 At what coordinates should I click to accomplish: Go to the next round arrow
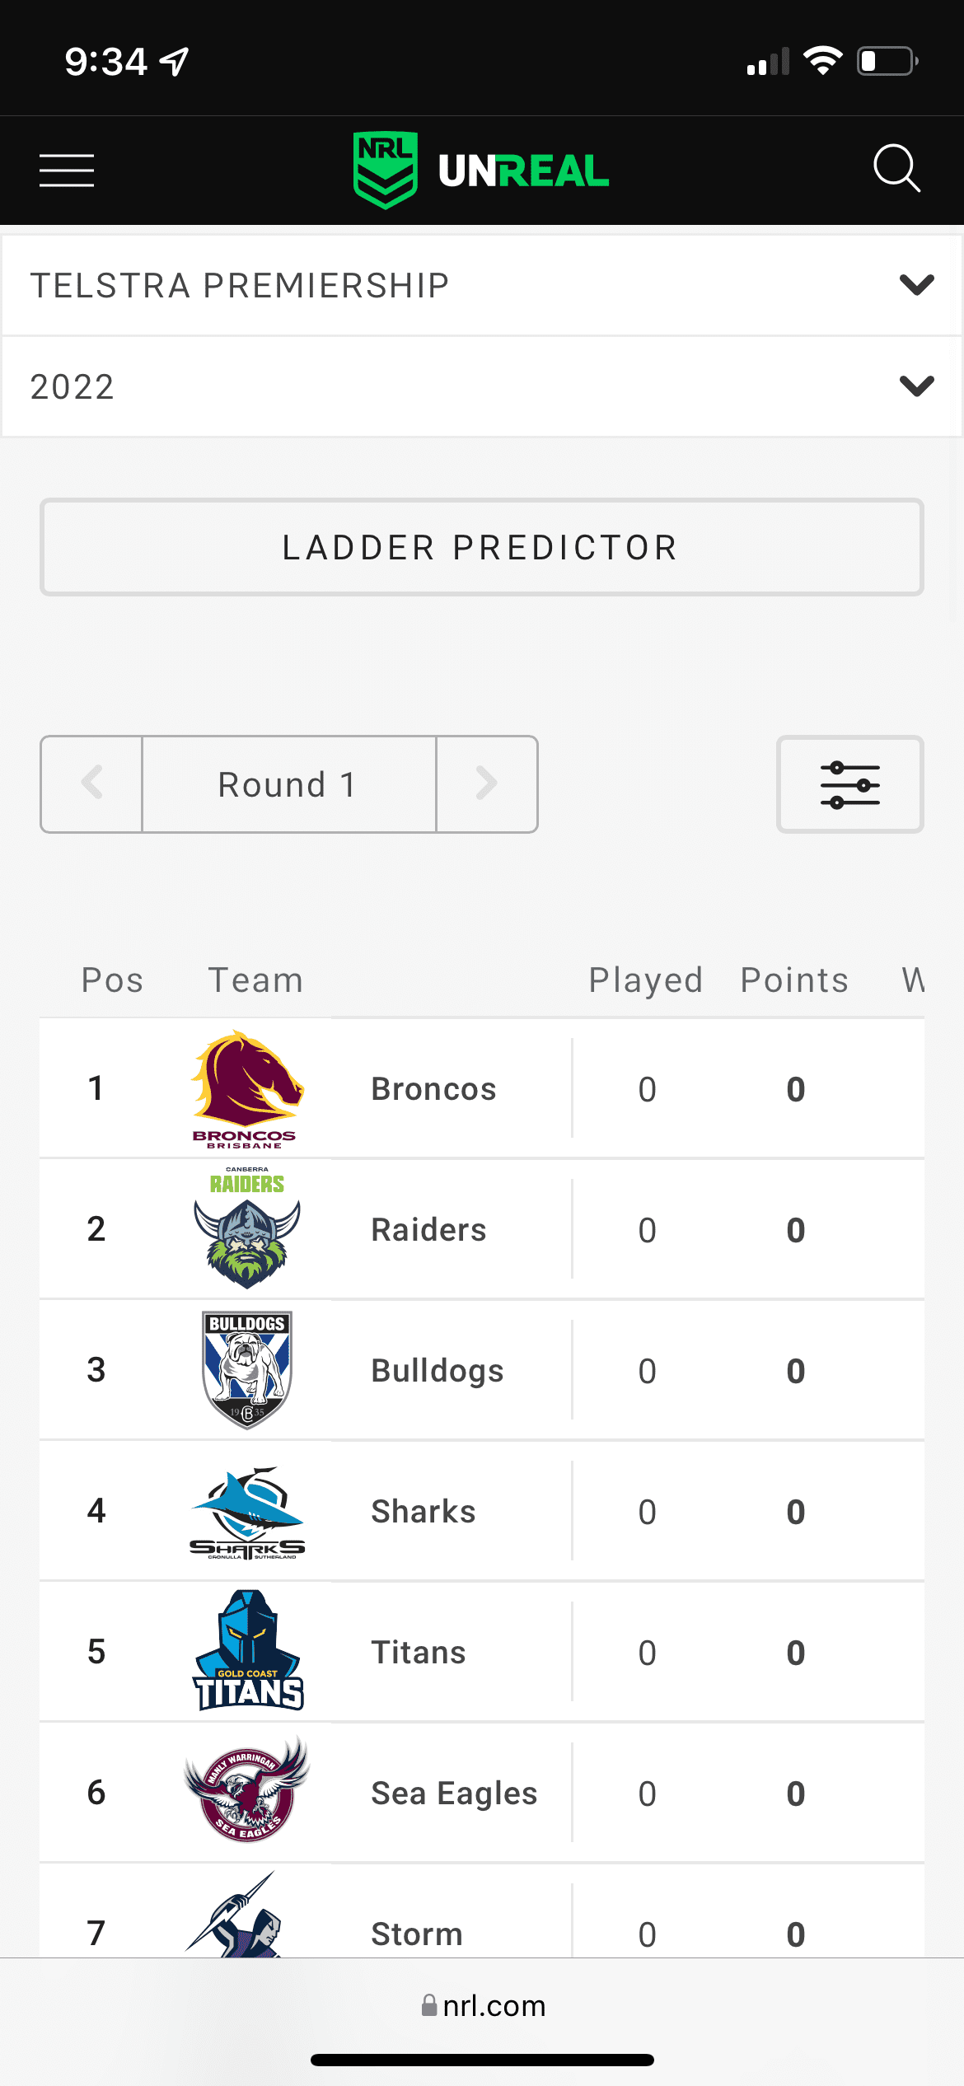pyautogui.click(x=487, y=784)
